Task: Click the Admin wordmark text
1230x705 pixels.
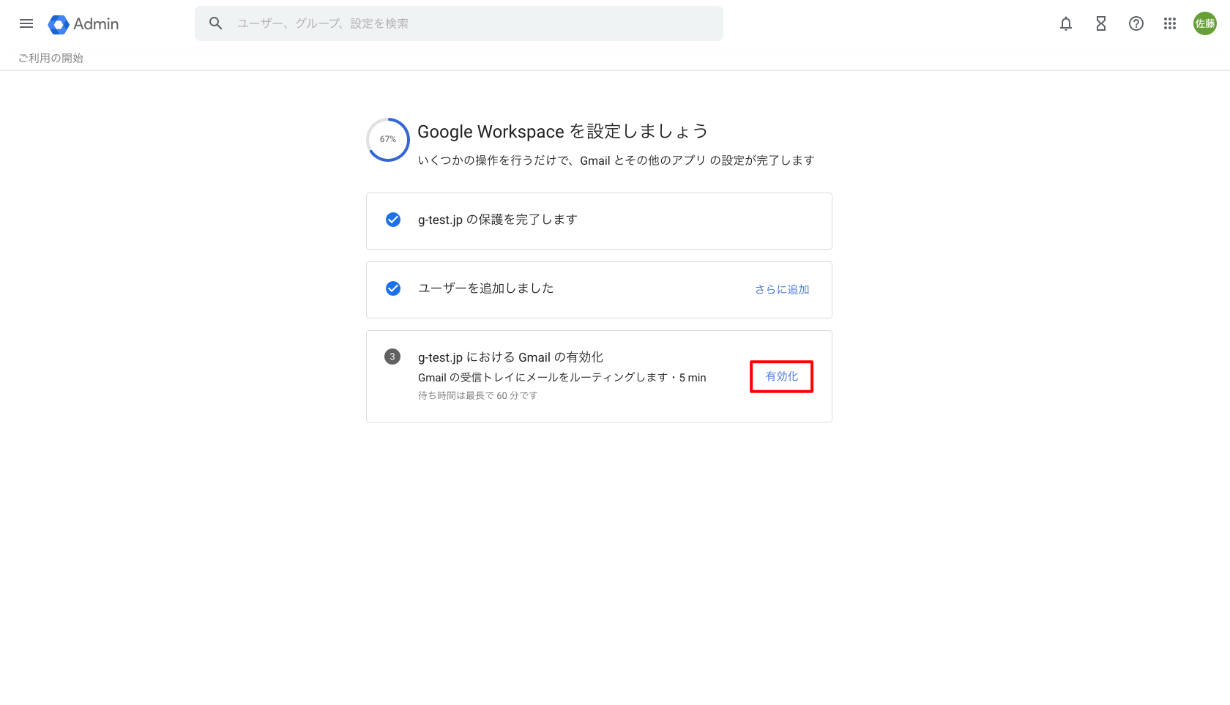Action: pos(96,24)
